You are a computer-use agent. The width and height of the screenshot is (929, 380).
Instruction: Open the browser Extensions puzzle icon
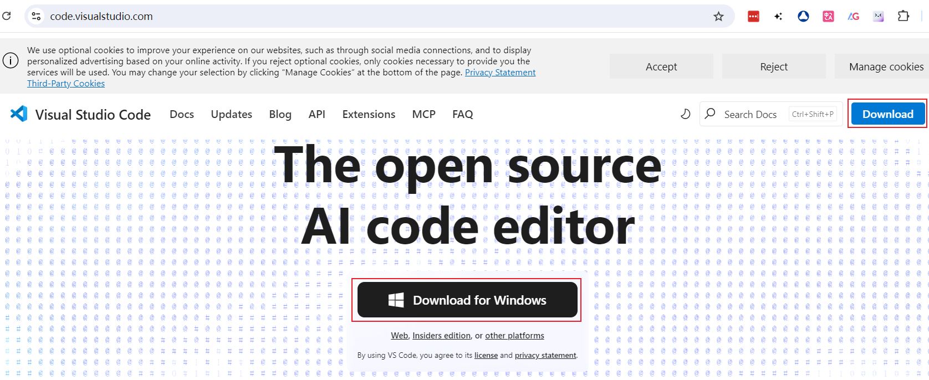(903, 17)
